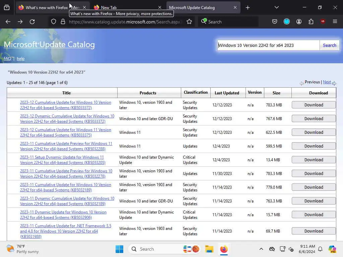Click the catalog search text field
The image size is (343, 257).
click(x=268, y=45)
